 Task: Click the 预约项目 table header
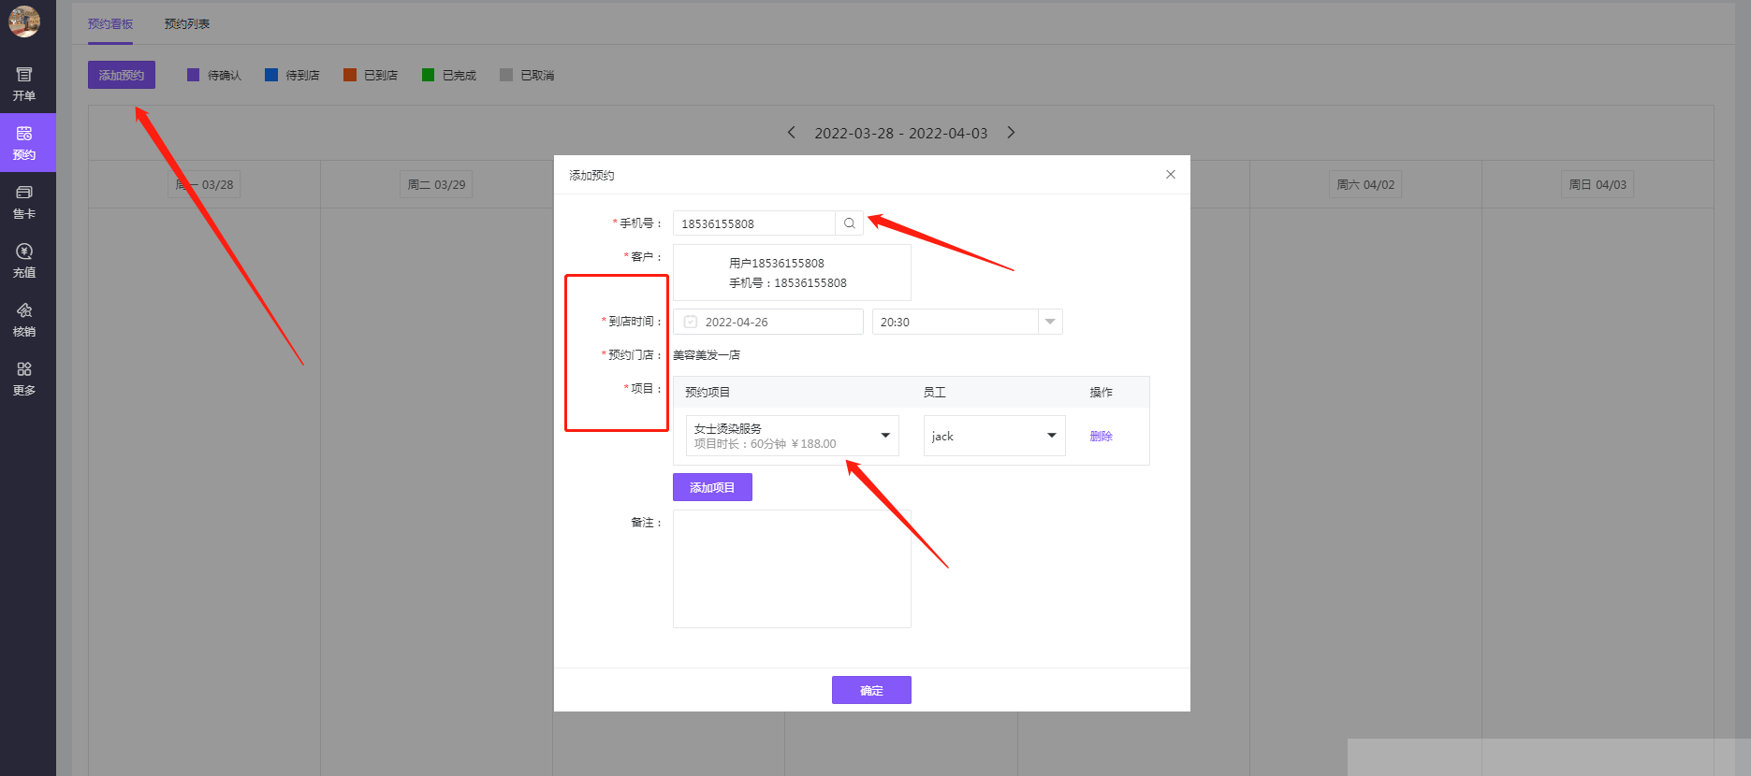pos(708,393)
